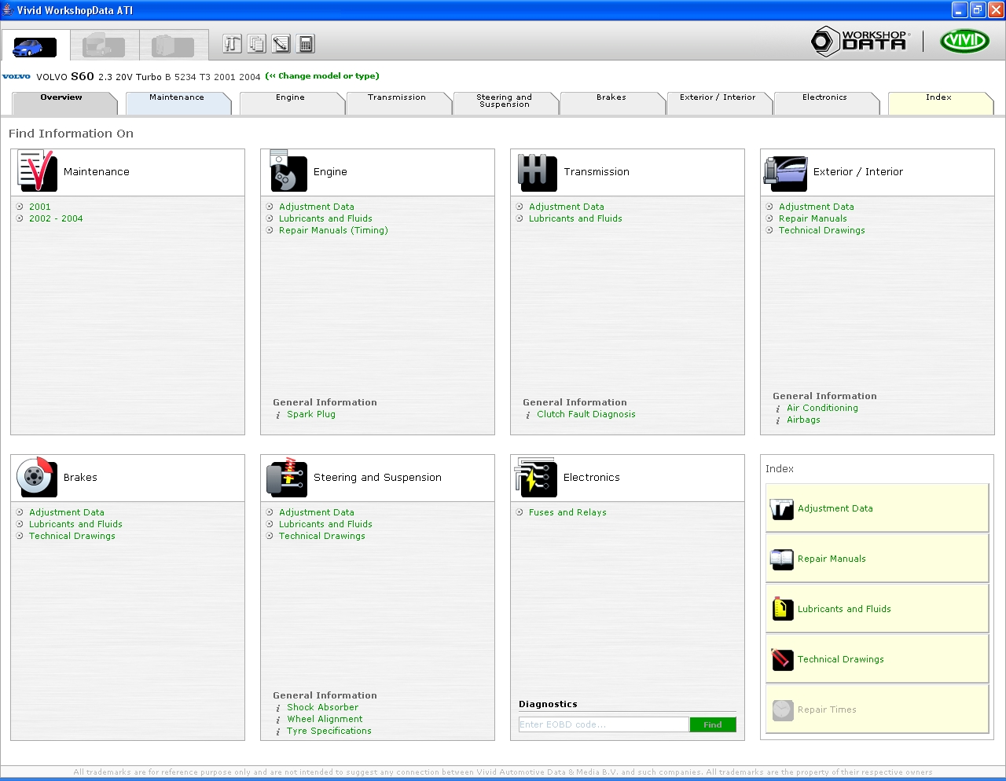Open Brakes Lubricants and Fluids link
Viewport: 1006px width, 781px height.
click(x=75, y=524)
